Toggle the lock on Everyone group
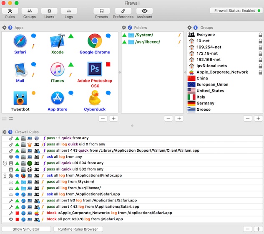Screen dimensions: 264x234 coord(260,35)
